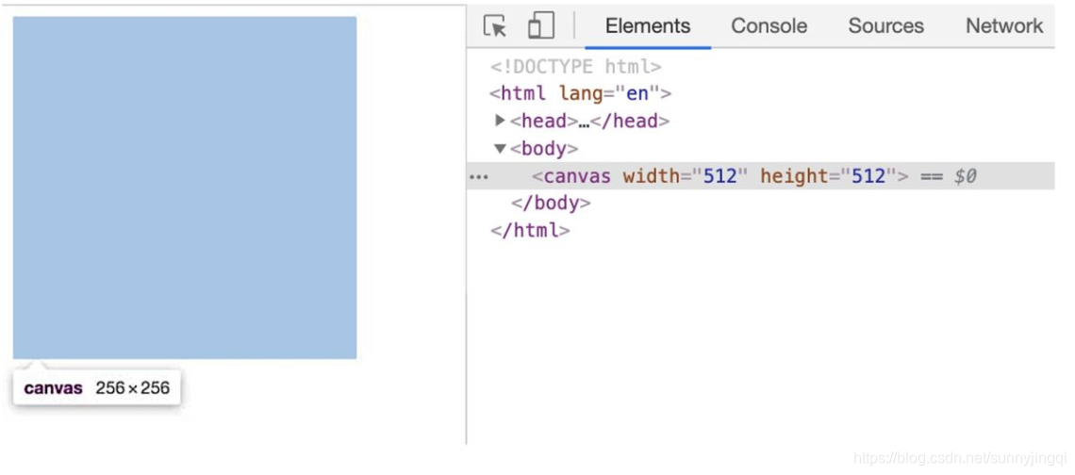Select the opening html tag line
The image size is (1075, 475).
[x=580, y=94]
